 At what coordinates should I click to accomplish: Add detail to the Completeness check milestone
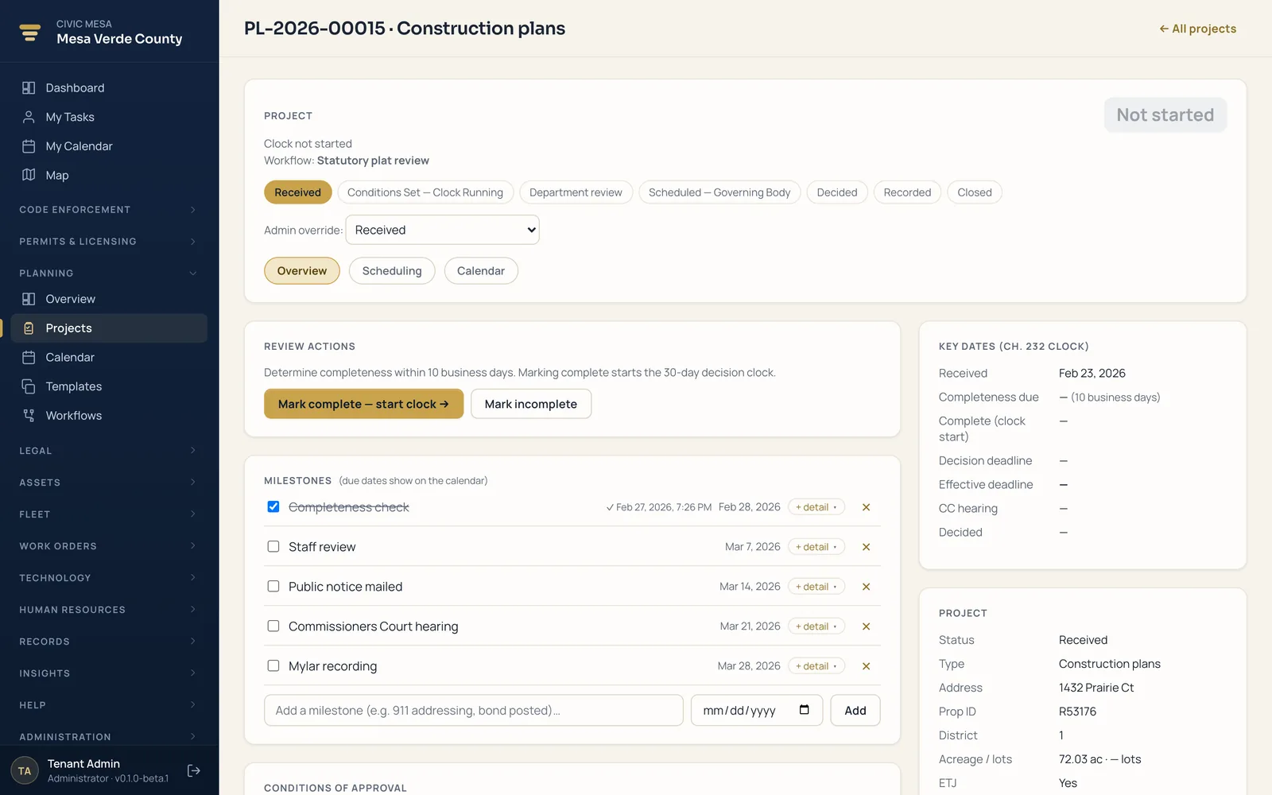point(816,507)
